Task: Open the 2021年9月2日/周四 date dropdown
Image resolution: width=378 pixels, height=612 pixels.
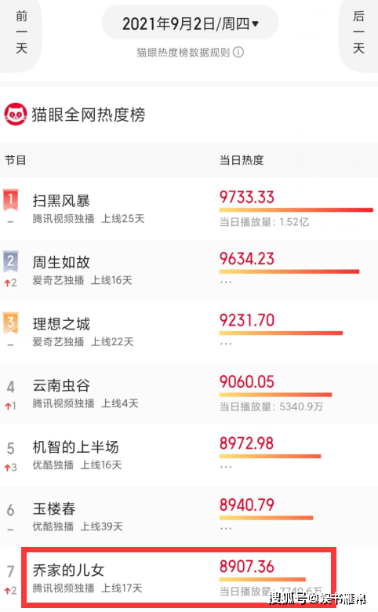Action: click(191, 23)
